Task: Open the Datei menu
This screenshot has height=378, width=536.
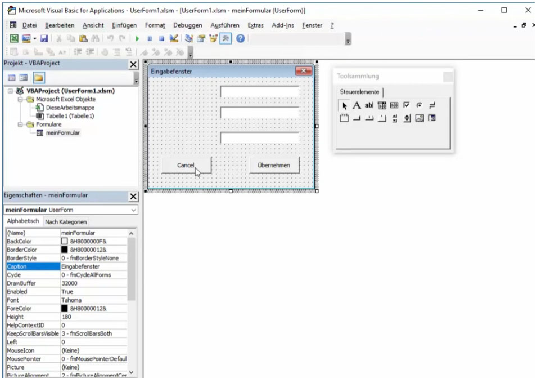Action: [29, 25]
